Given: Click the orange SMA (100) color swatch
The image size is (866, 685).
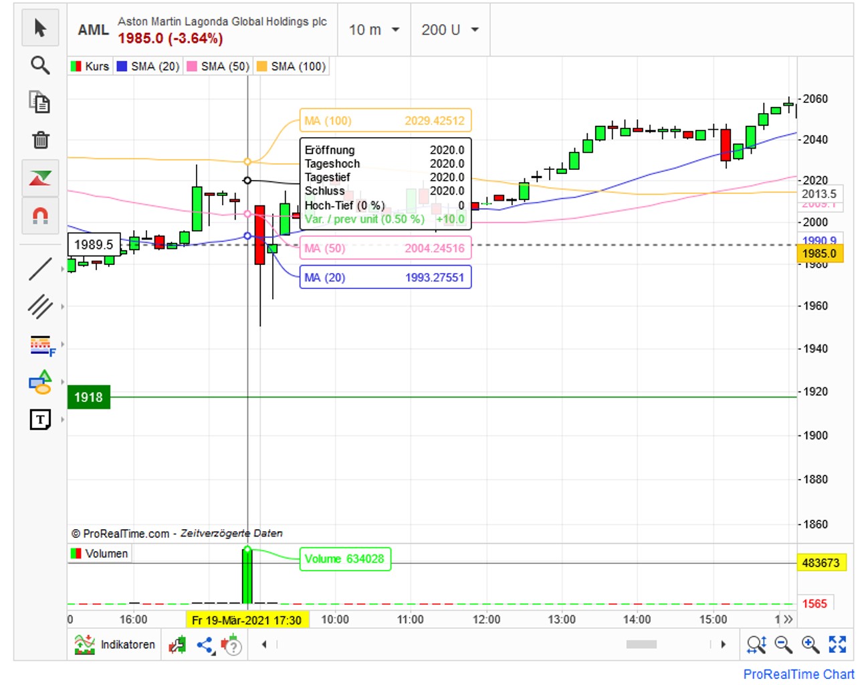Looking at the screenshot, I should pyautogui.click(x=262, y=66).
